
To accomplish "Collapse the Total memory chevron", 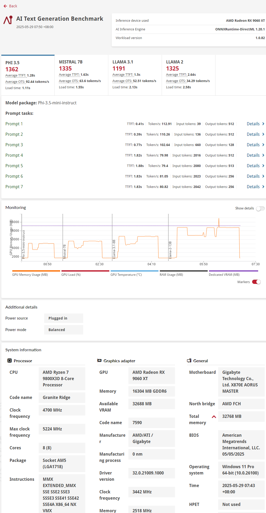I will coord(214,417).
